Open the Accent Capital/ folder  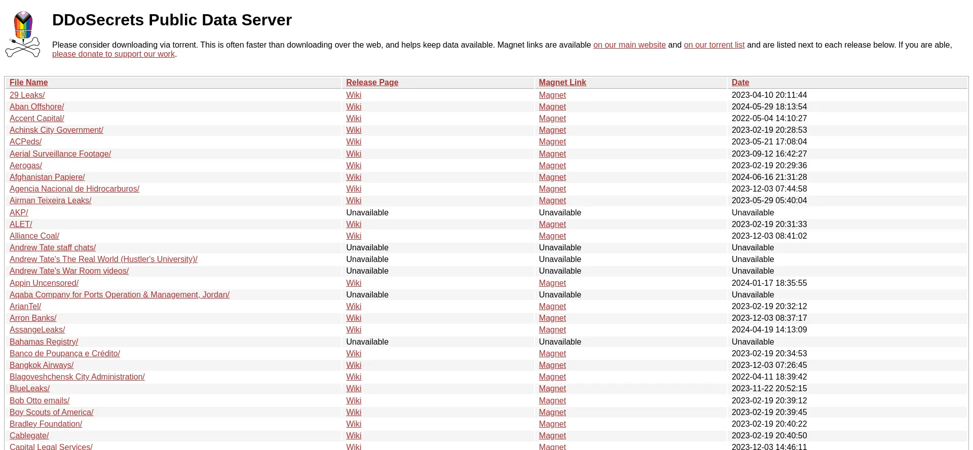(36, 118)
